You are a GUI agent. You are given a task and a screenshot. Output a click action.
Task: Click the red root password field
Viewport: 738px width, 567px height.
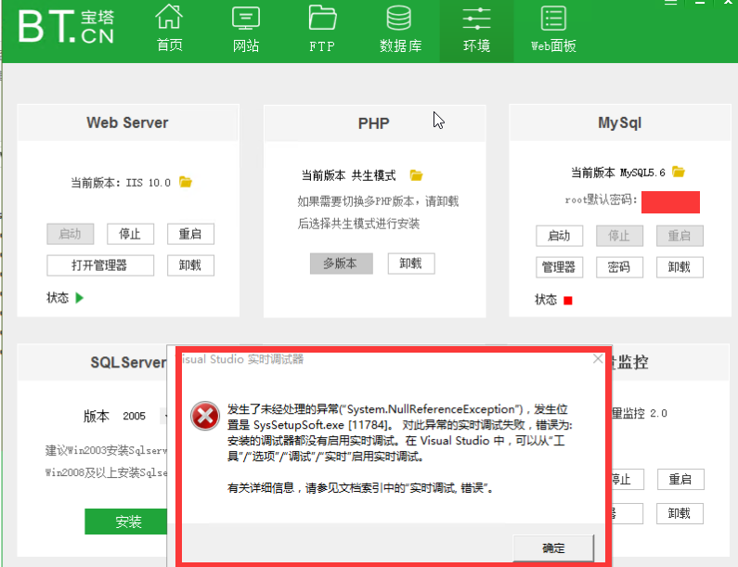tap(670, 202)
